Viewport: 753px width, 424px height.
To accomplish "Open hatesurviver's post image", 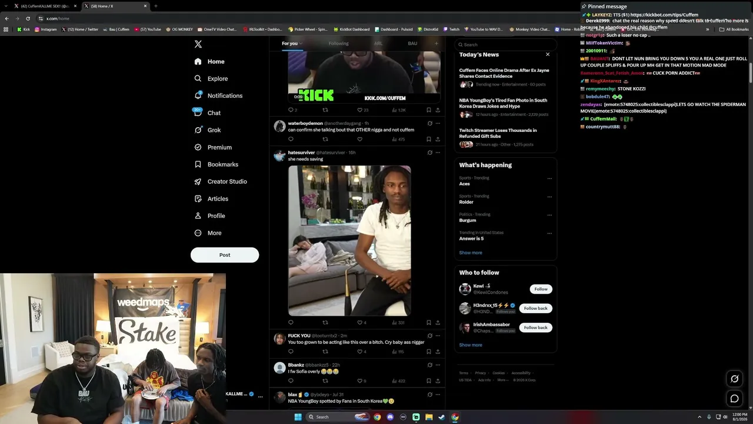I will pos(349,241).
